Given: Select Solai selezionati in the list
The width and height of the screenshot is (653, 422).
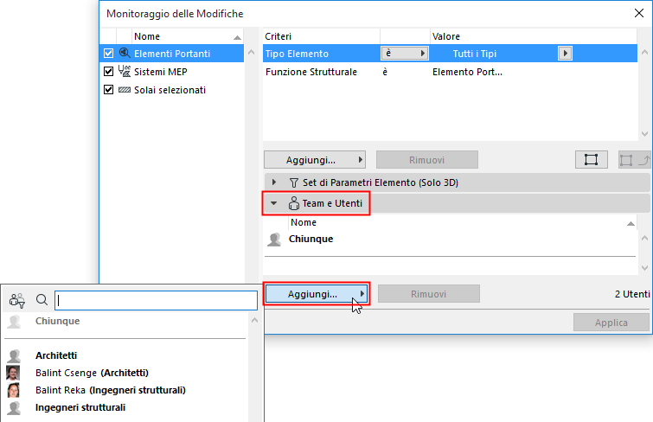Looking at the screenshot, I should click(170, 90).
